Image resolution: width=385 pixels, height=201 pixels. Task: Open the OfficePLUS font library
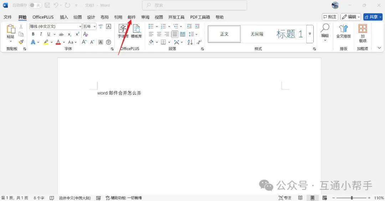pos(123,31)
